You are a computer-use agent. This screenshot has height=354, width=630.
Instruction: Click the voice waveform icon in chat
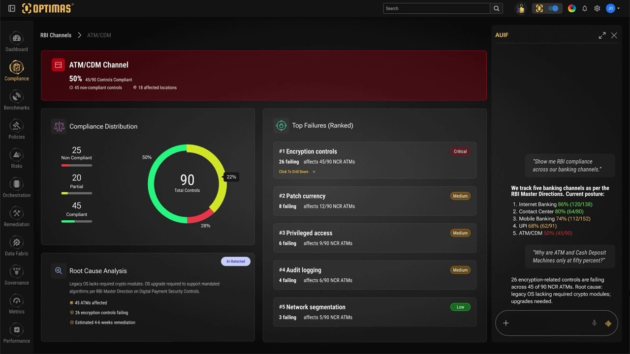point(608,324)
